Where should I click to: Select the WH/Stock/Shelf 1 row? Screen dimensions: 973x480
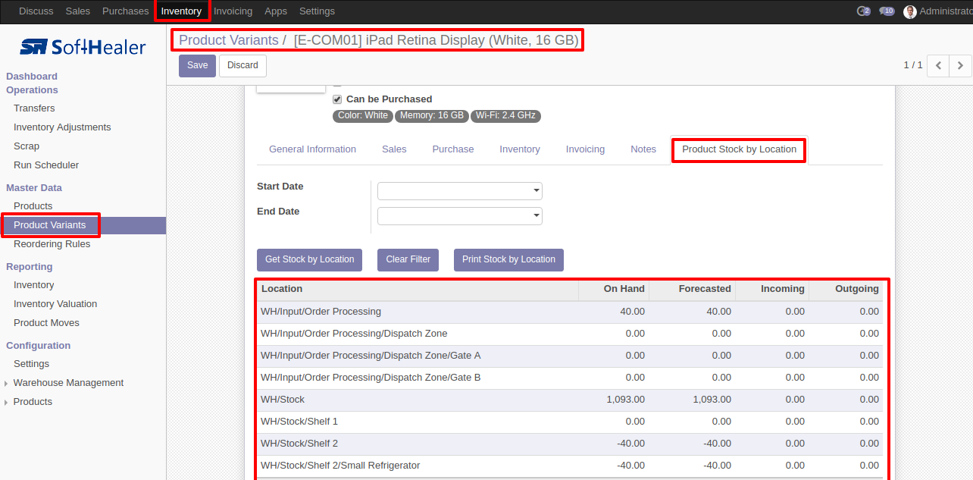[570, 422]
